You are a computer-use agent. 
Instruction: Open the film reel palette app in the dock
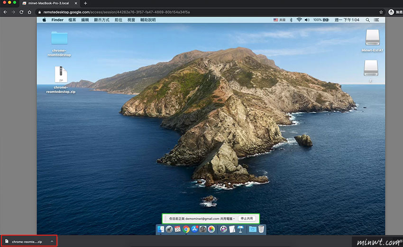pyautogui.click(x=224, y=229)
